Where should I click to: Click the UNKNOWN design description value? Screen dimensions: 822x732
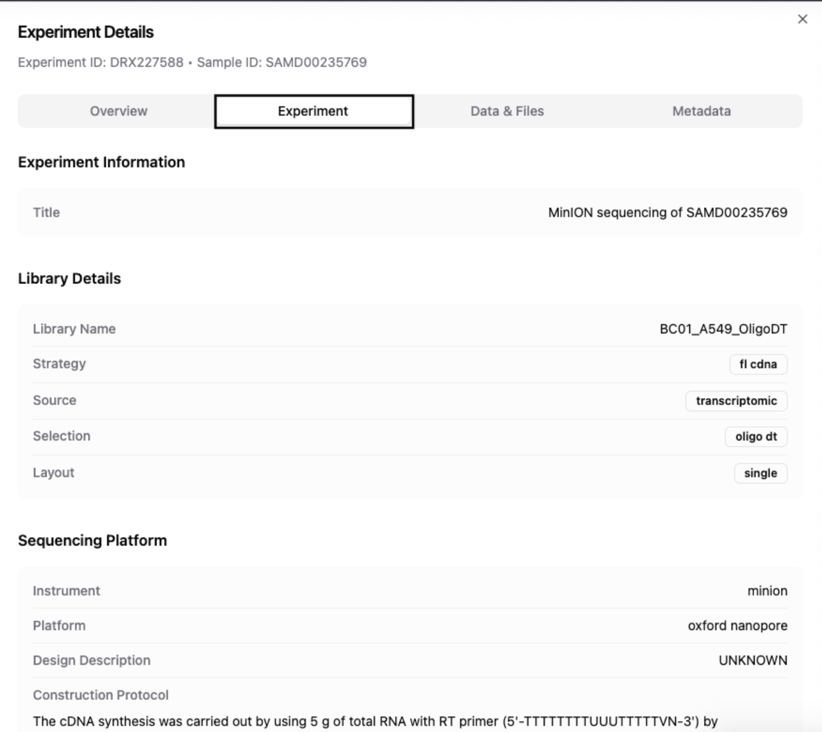(x=753, y=660)
